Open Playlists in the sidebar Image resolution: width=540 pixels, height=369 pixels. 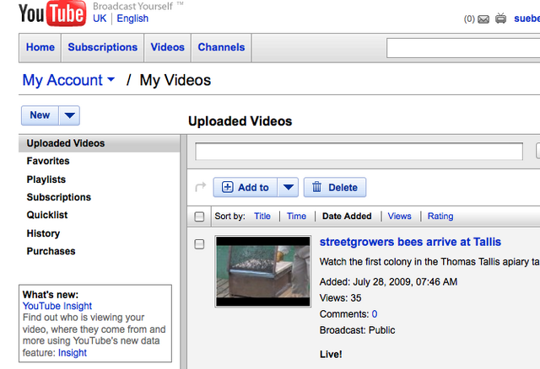coord(46,179)
